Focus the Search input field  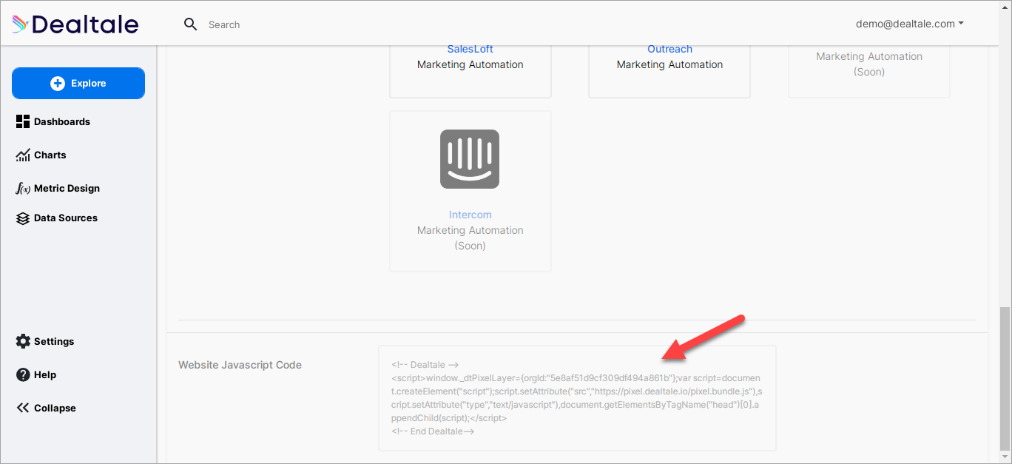(224, 24)
